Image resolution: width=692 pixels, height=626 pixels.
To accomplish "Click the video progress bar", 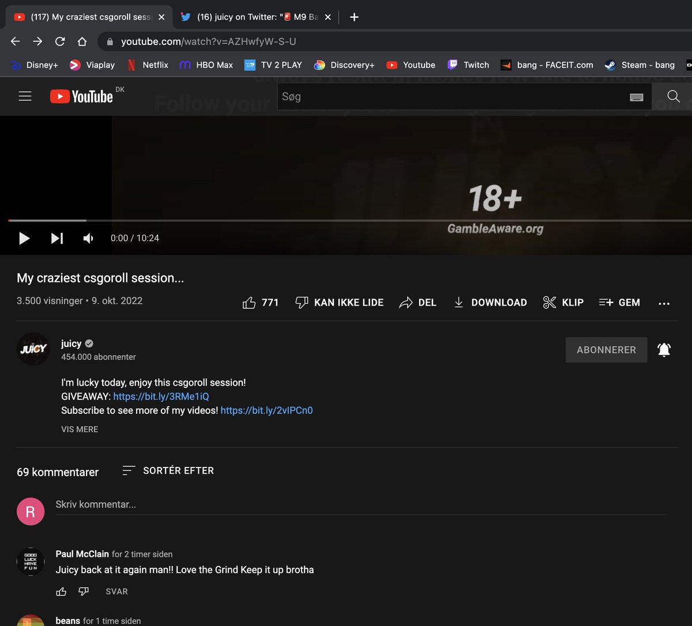I will tap(350, 220).
